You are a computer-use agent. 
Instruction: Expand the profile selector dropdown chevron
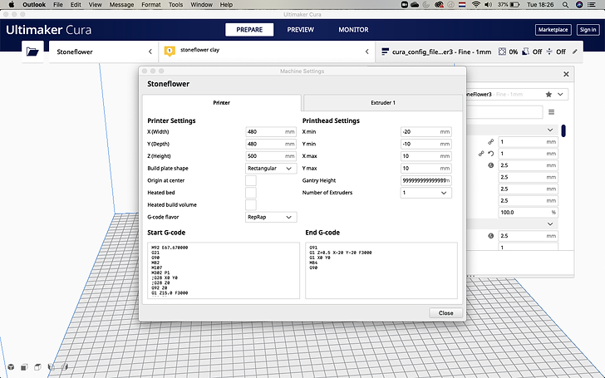click(560, 94)
